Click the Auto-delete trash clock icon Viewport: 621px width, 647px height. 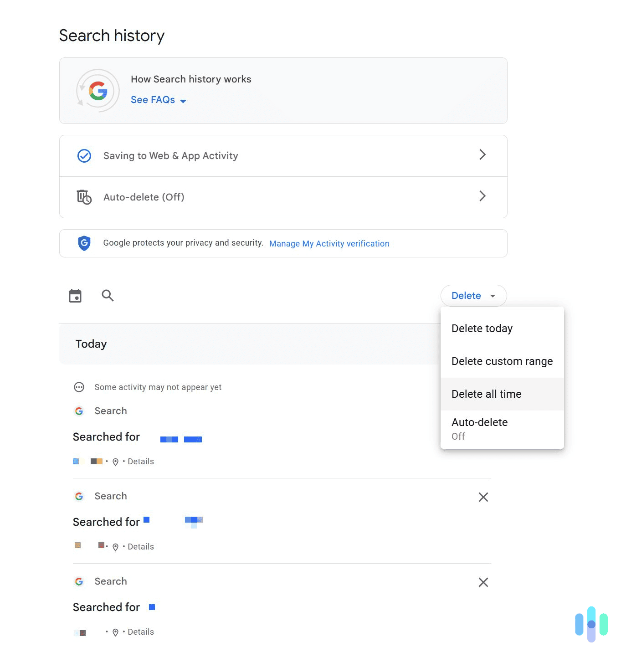coord(84,197)
